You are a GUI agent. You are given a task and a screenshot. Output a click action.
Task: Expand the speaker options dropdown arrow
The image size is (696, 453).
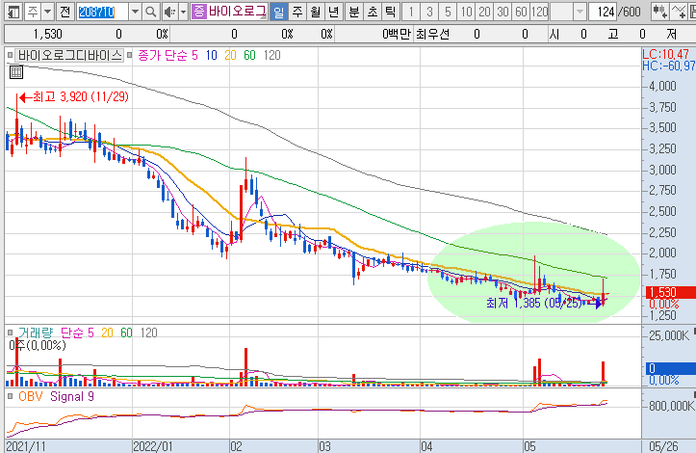click(x=183, y=12)
